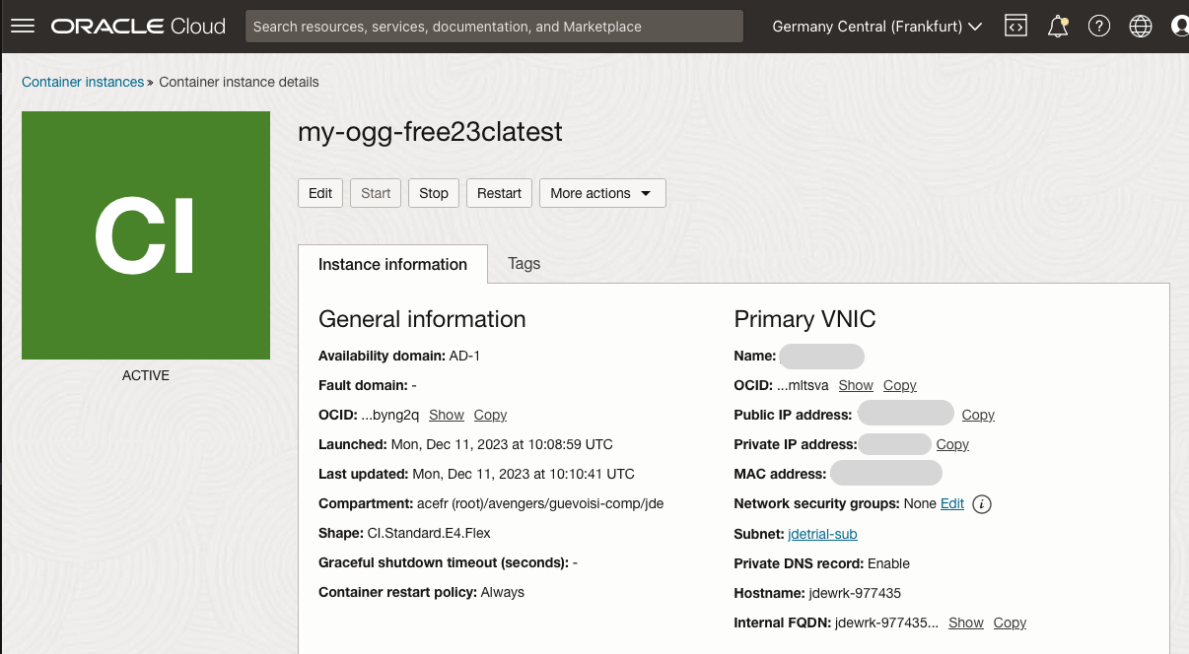Copy the Public IP address

978,415
